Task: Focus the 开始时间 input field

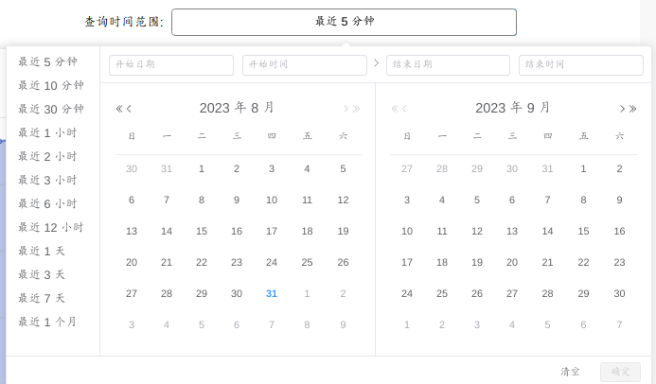Action: point(305,64)
